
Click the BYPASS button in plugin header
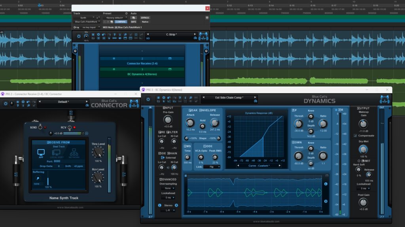click(145, 18)
